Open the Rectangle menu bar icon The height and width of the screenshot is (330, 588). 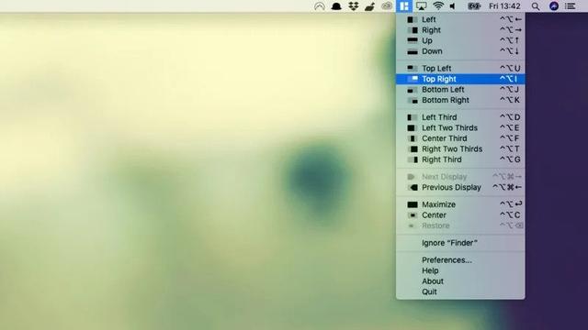(404, 6)
